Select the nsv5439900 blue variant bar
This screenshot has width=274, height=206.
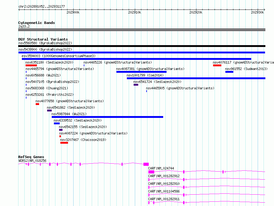pyautogui.click(x=142, y=52)
